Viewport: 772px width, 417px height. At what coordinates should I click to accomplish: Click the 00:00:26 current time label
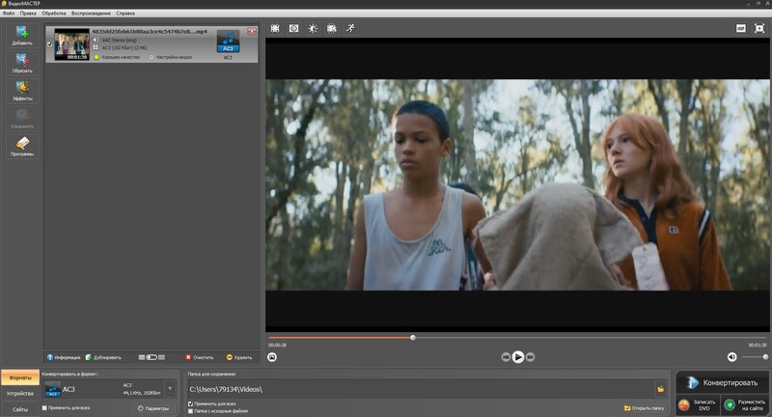277,346
